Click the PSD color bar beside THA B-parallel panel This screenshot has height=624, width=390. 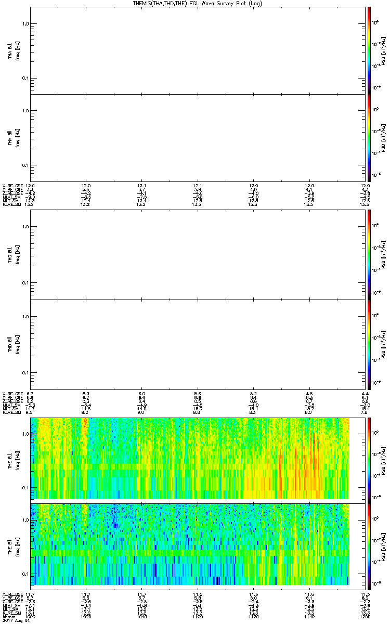point(369,137)
